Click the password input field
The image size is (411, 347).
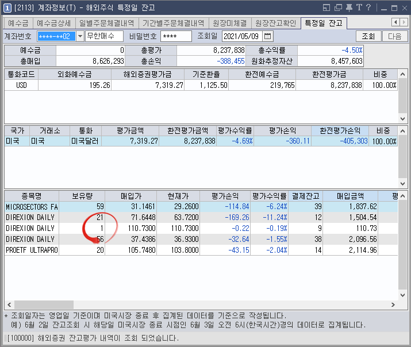(x=176, y=36)
